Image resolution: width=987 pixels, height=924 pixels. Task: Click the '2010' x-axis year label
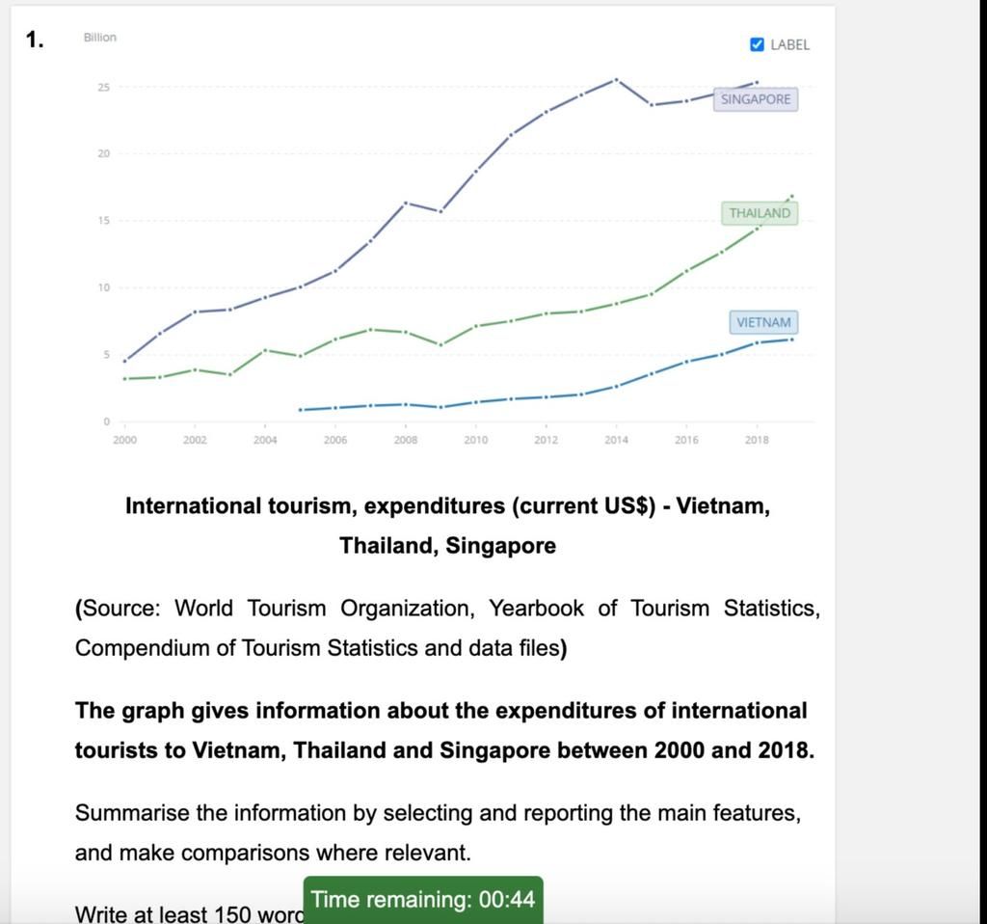pyautogui.click(x=476, y=440)
